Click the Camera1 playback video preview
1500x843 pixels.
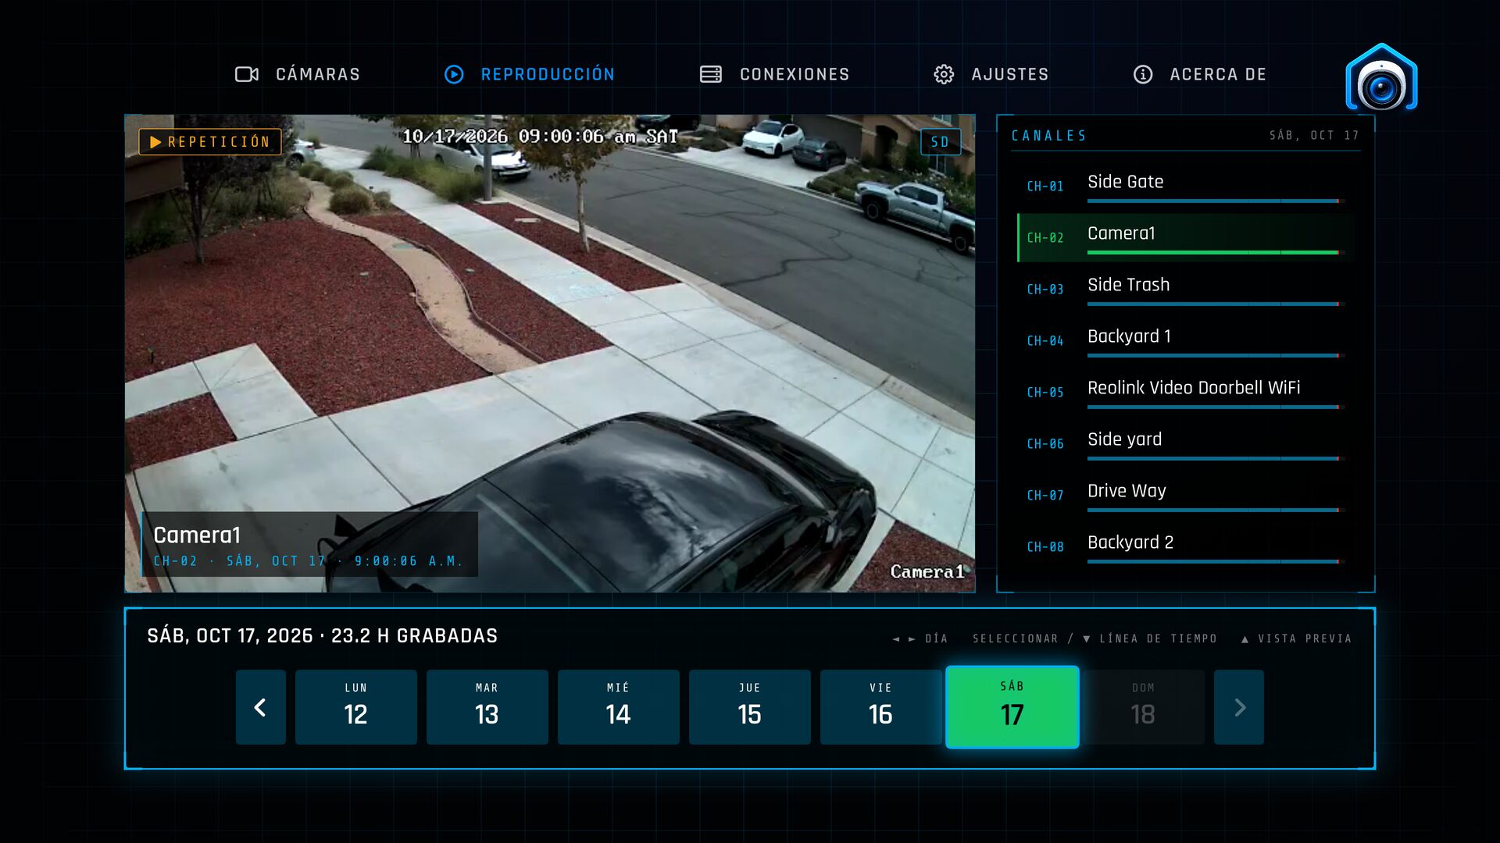(x=550, y=354)
